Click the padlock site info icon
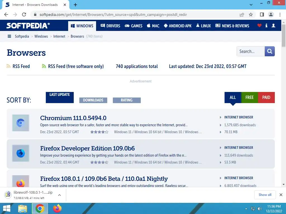The height and width of the screenshot is (214, 286). tap(35, 14)
